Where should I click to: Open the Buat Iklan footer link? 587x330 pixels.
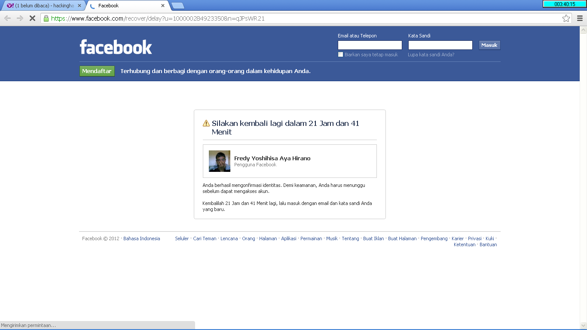[x=373, y=238]
